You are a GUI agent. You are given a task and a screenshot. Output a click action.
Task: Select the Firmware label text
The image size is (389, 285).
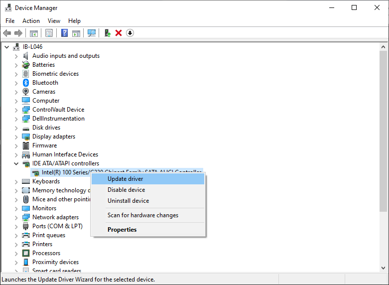point(45,145)
